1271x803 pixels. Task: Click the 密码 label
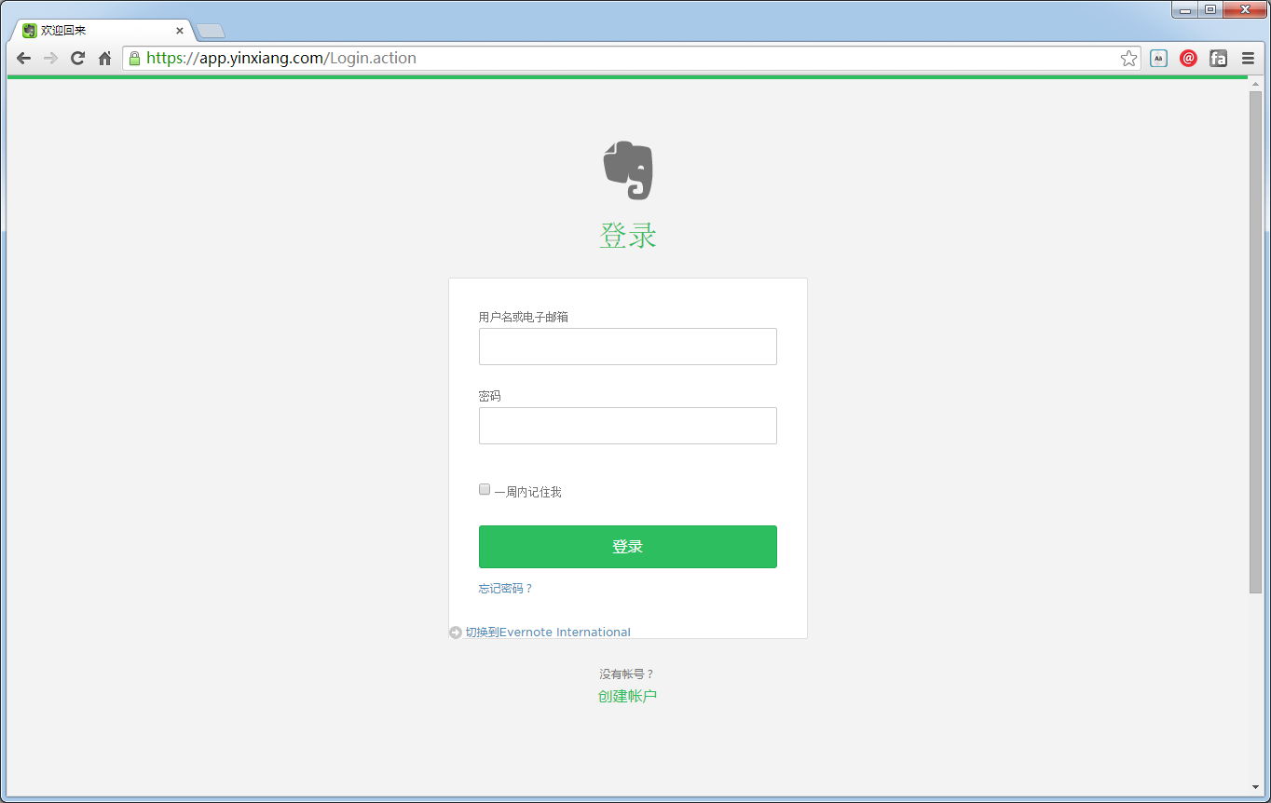pyautogui.click(x=490, y=396)
